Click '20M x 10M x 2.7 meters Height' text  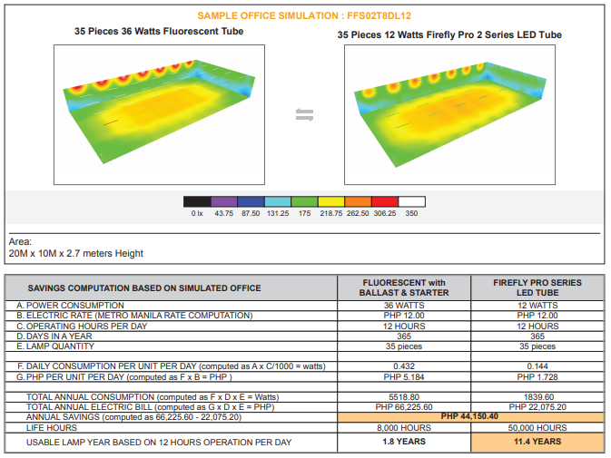click(x=76, y=253)
